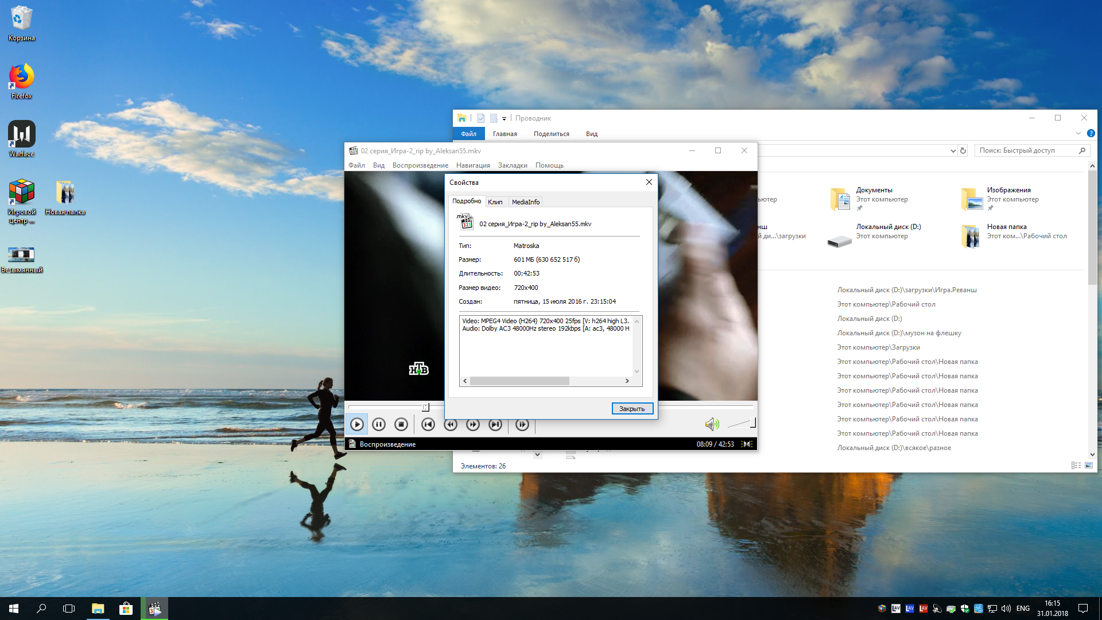Image resolution: width=1102 pixels, height=620 pixels.
Task: Click the frame step button
Action: click(522, 424)
